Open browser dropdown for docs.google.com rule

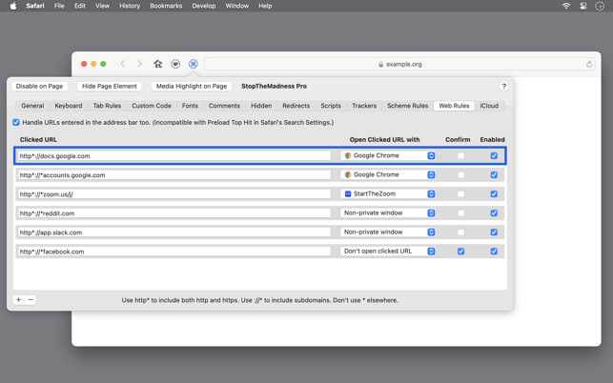click(x=388, y=155)
